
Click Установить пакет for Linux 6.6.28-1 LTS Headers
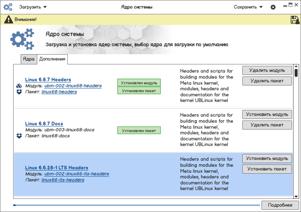(x=267, y=169)
